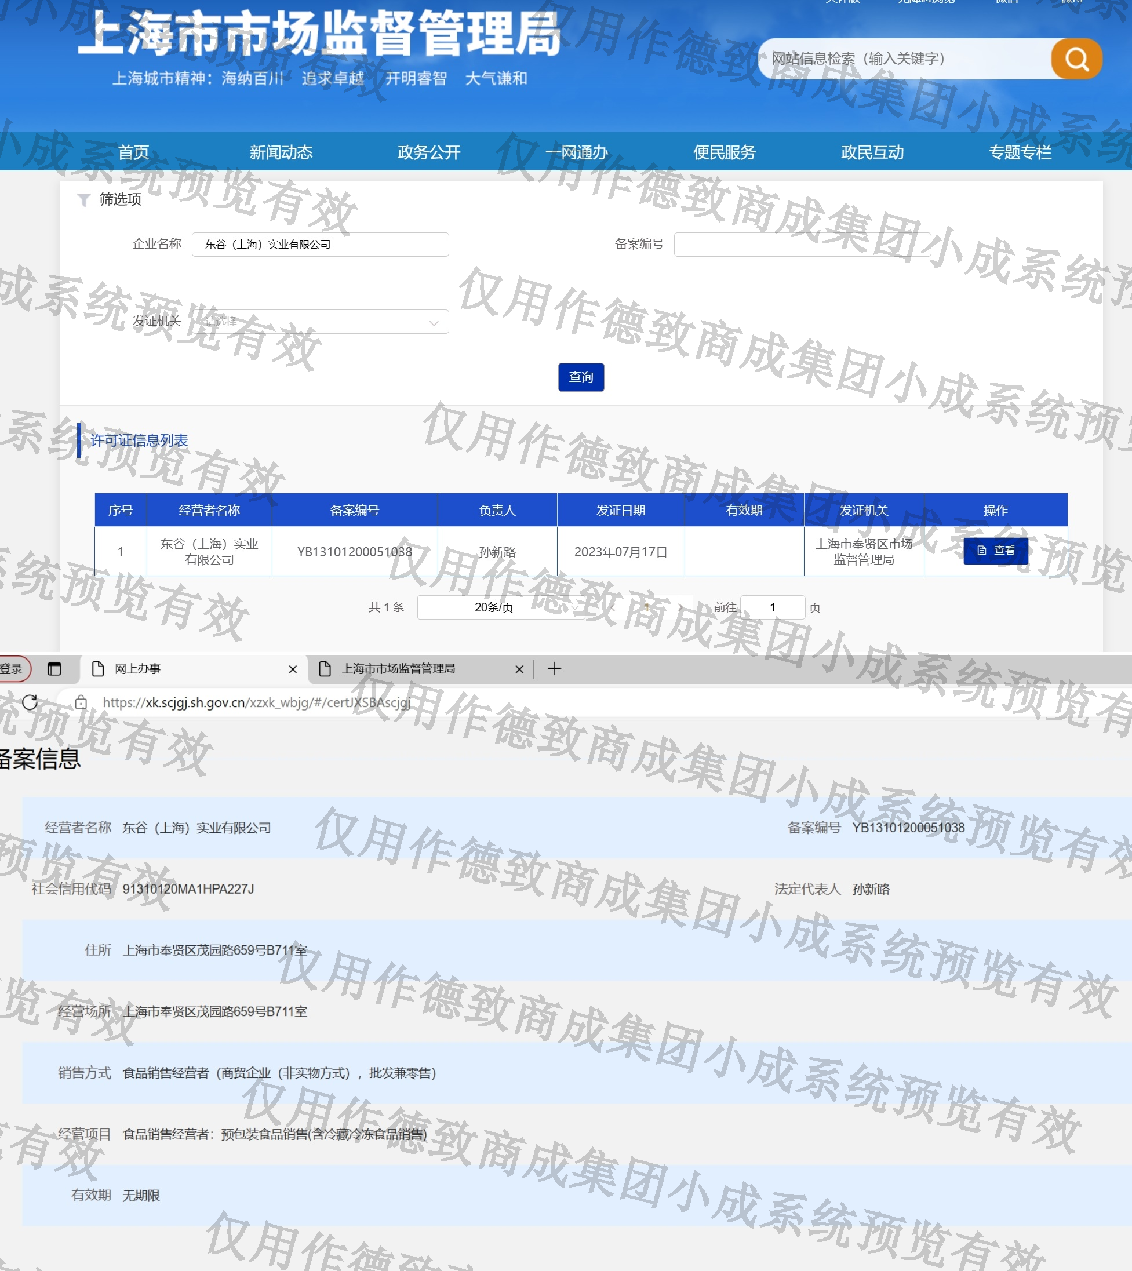Click the orange search magnifier icon
Viewport: 1132px width, 1271px height.
tap(1076, 59)
